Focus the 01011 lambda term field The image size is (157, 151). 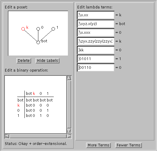tap(96, 59)
